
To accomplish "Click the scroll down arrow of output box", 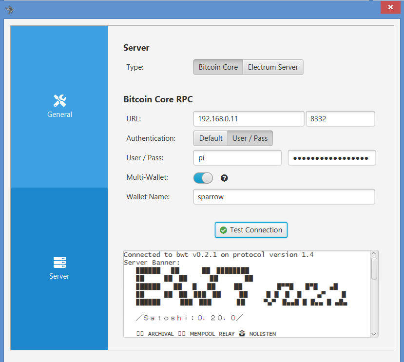I will click(x=374, y=334).
